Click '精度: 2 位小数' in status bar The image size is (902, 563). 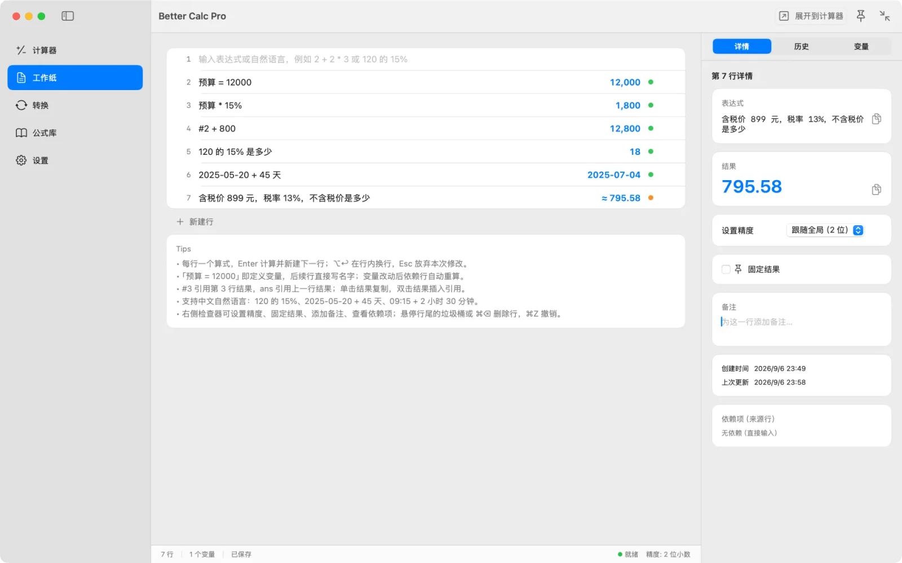(x=668, y=555)
